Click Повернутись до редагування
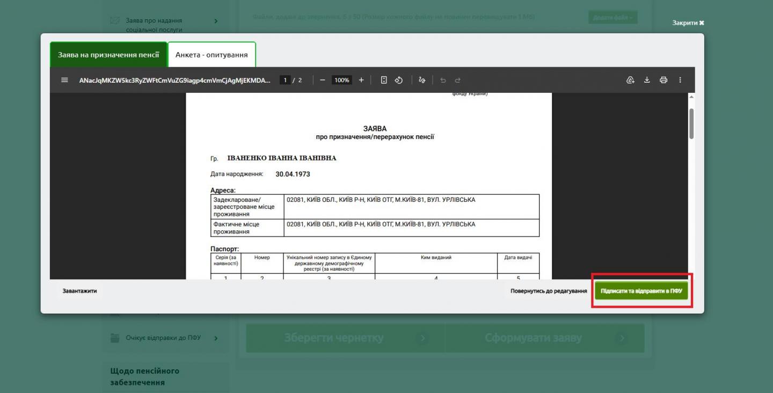Image resolution: width=773 pixels, height=393 pixels. tap(549, 291)
